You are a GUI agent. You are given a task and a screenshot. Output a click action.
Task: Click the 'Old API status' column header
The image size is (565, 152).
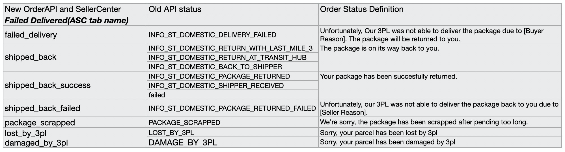233,9
